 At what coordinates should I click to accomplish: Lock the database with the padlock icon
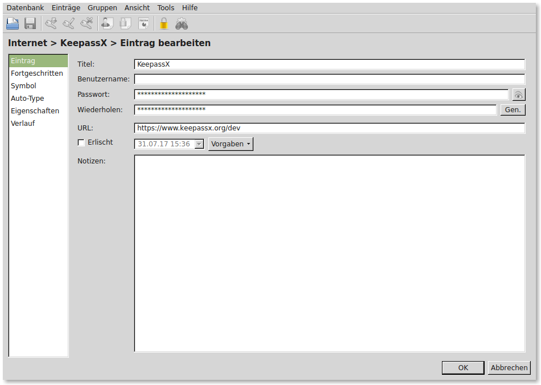pyautogui.click(x=164, y=24)
